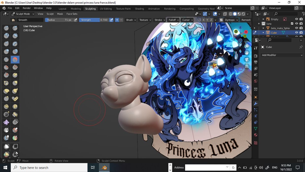Image resolution: width=305 pixels, height=172 pixels.
Task: Switch to the Modeling workspace tab
Action: click(76, 9)
